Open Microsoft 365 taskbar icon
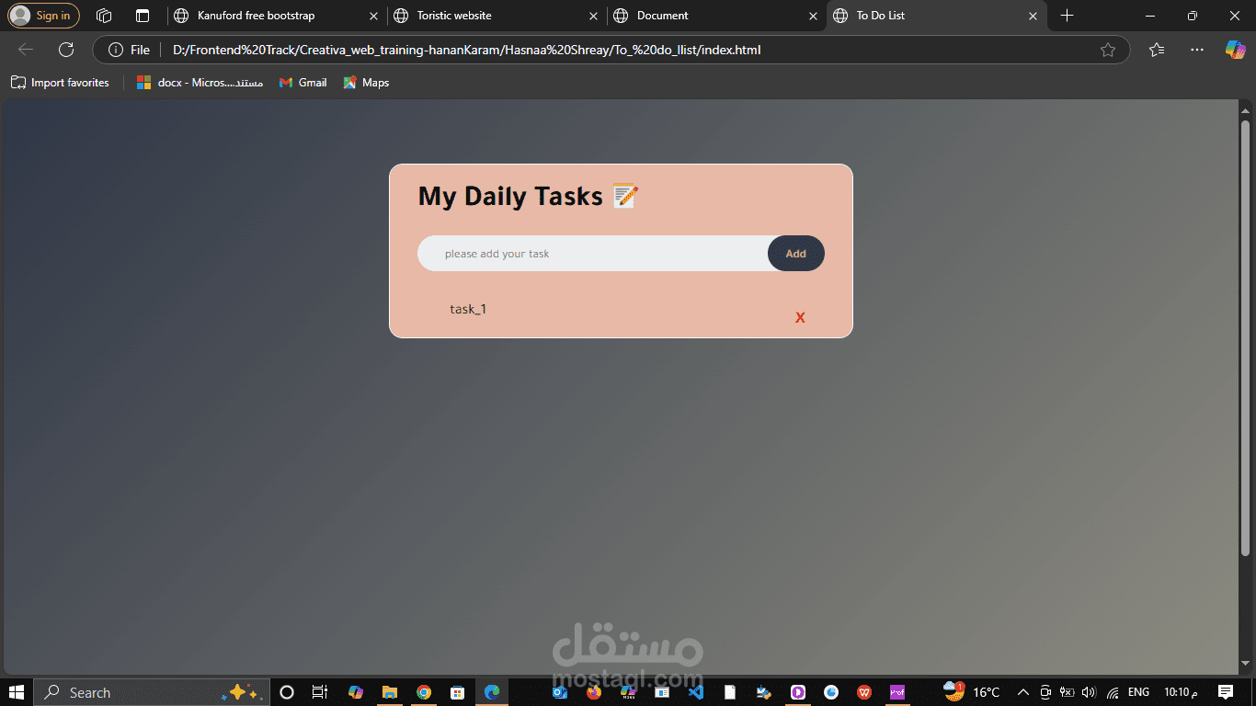This screenshot has height=706, width=1256. 628,692
